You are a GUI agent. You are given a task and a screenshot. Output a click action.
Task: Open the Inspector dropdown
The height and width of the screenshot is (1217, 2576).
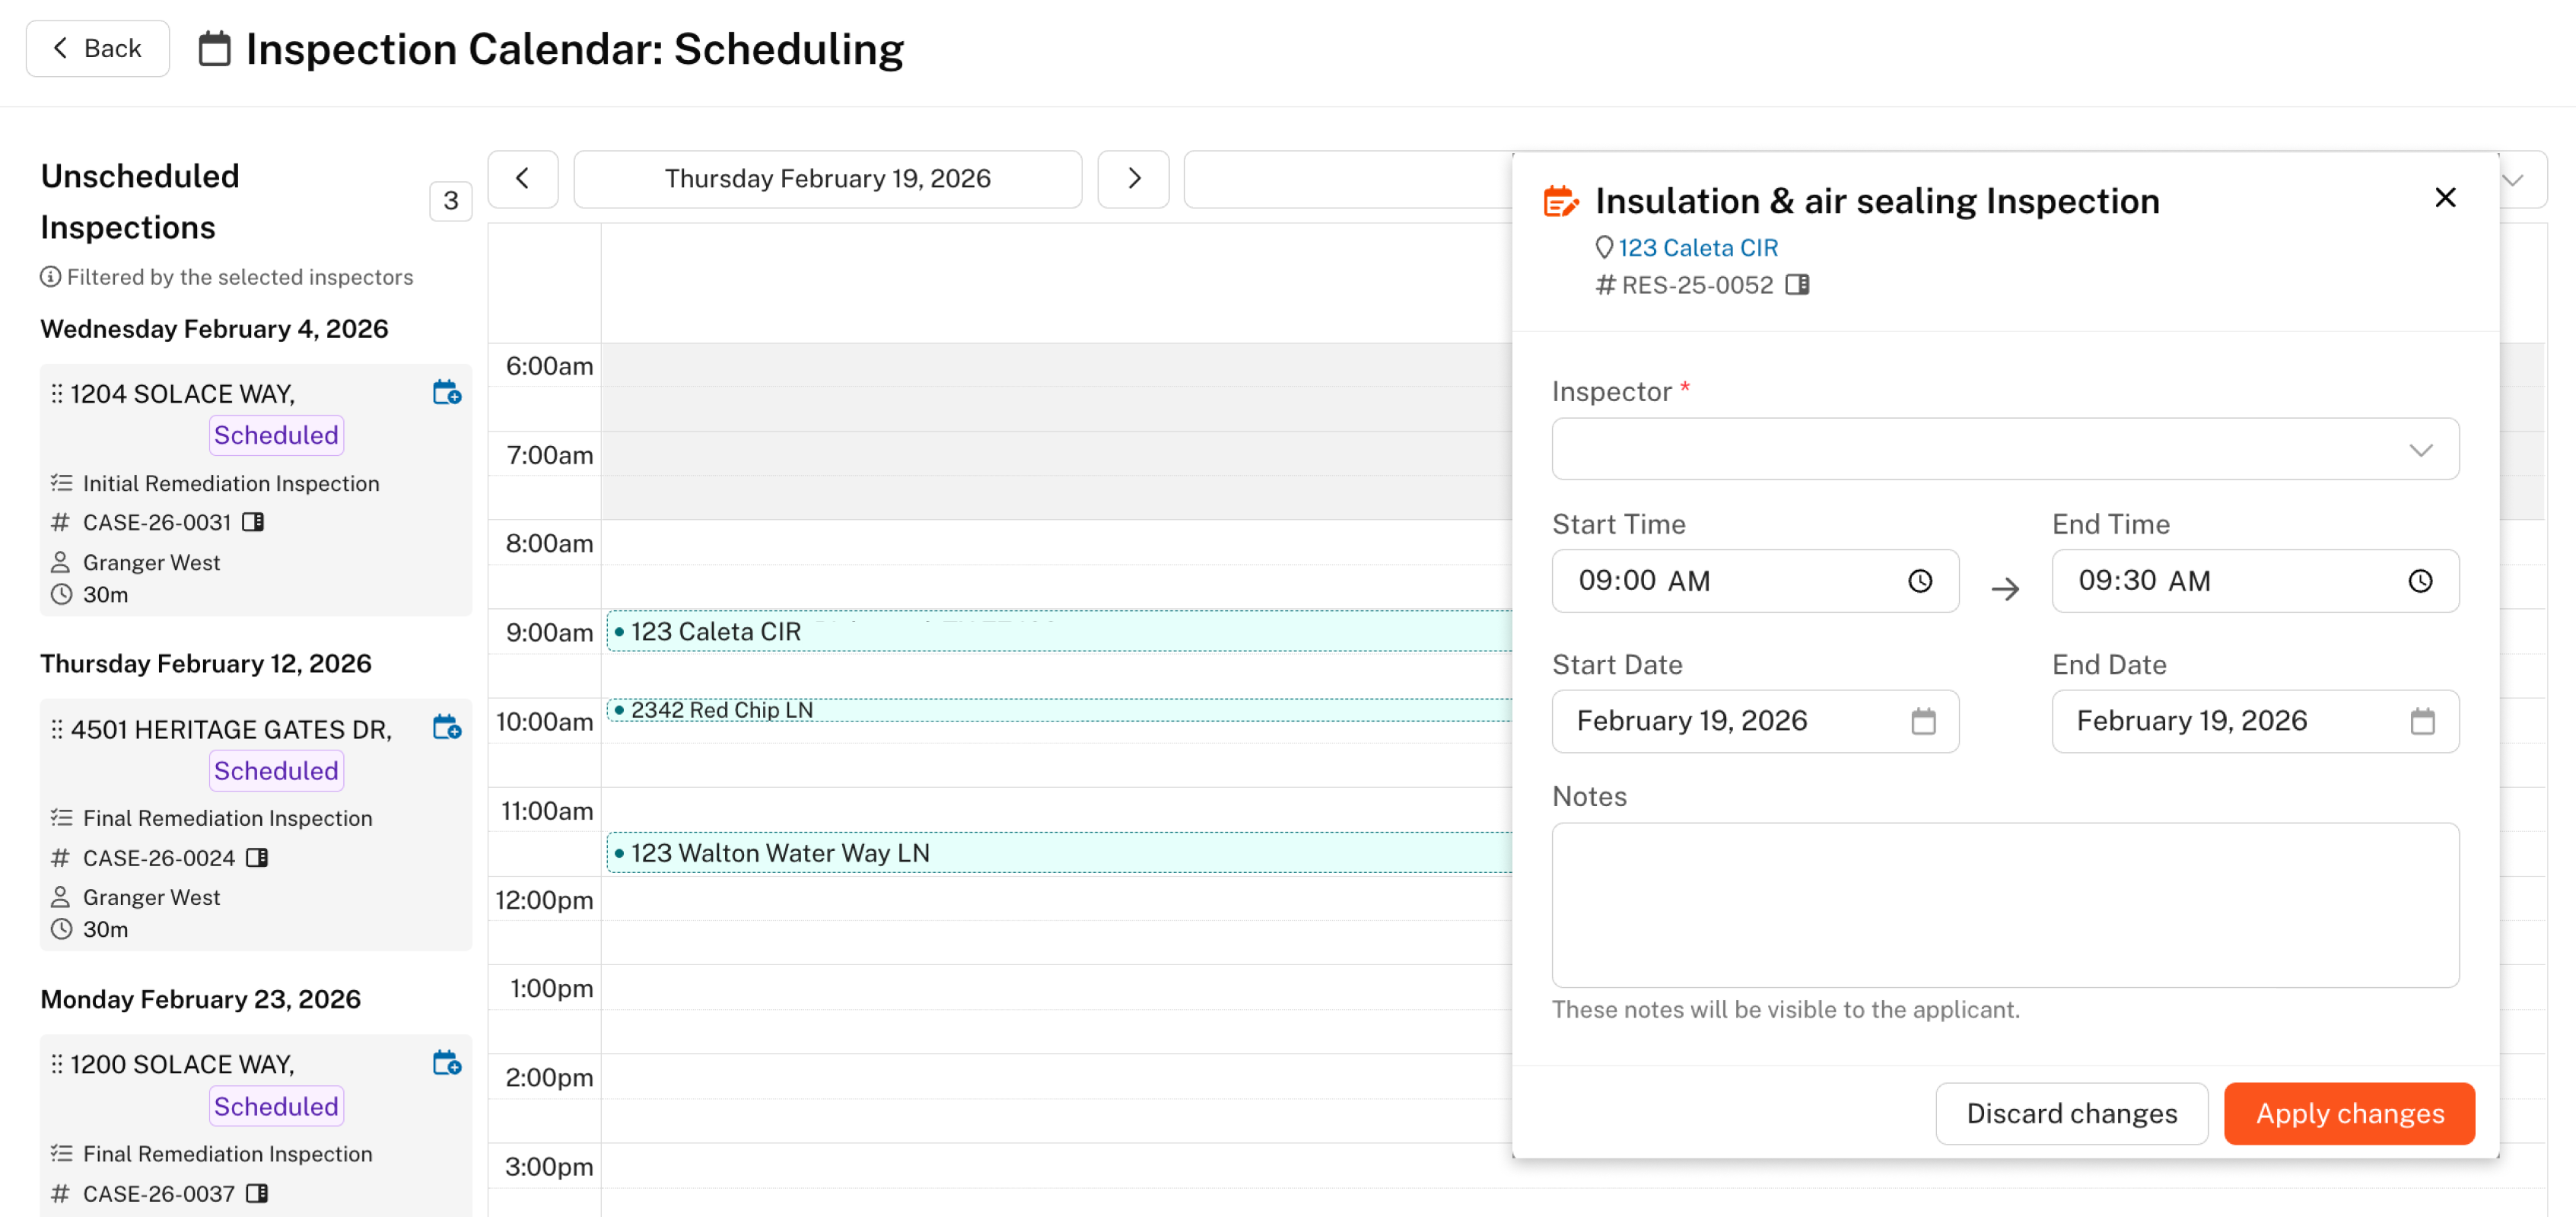[2004, 449]
